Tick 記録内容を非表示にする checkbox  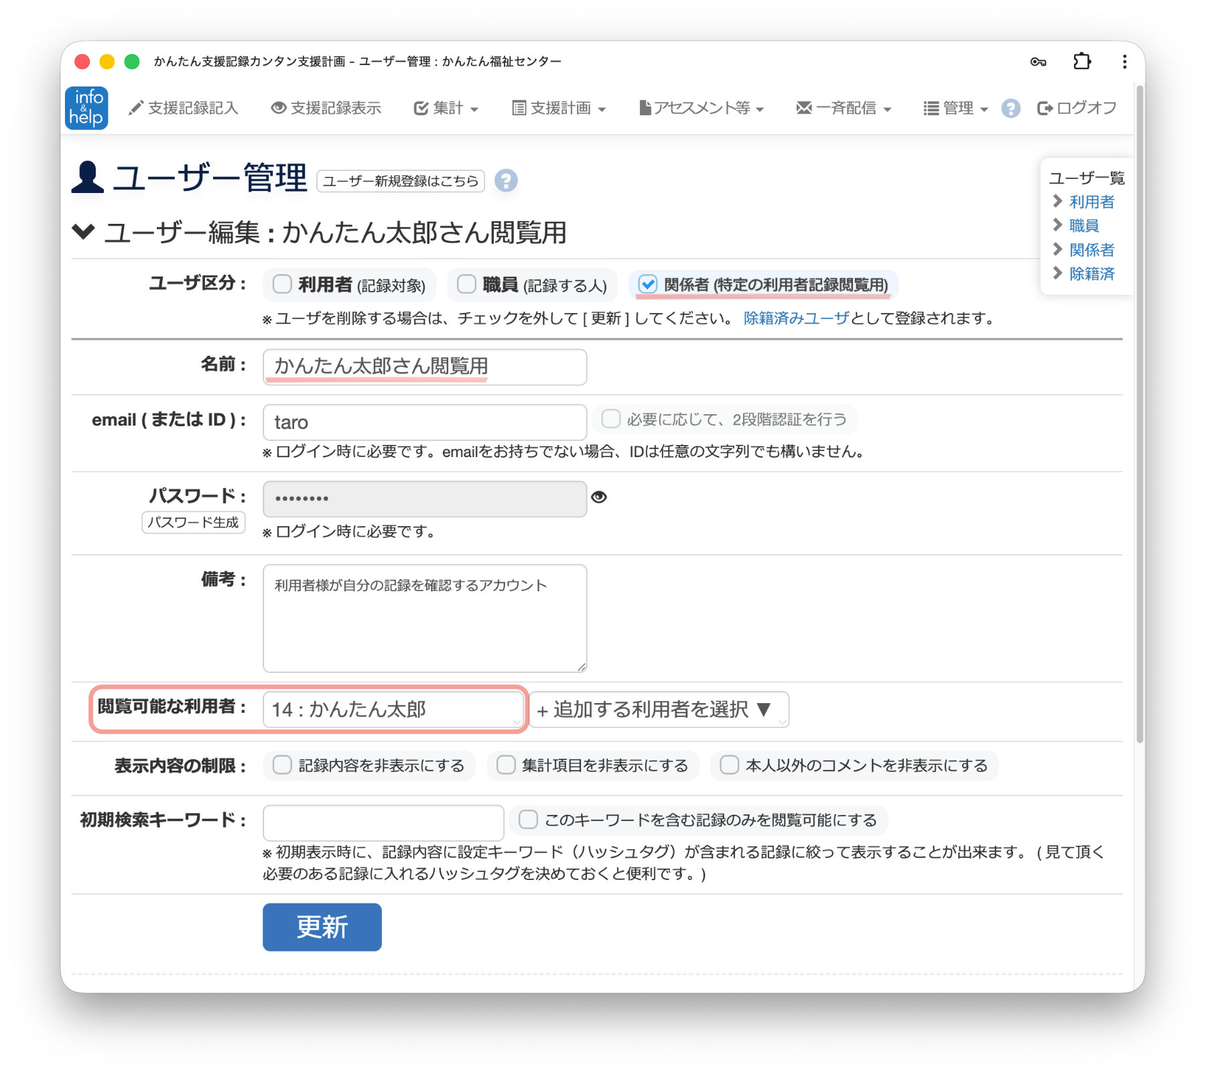[282, 765]
